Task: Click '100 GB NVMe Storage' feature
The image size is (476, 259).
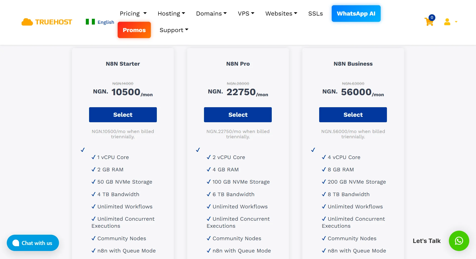Action: click(x=241, y=182)
